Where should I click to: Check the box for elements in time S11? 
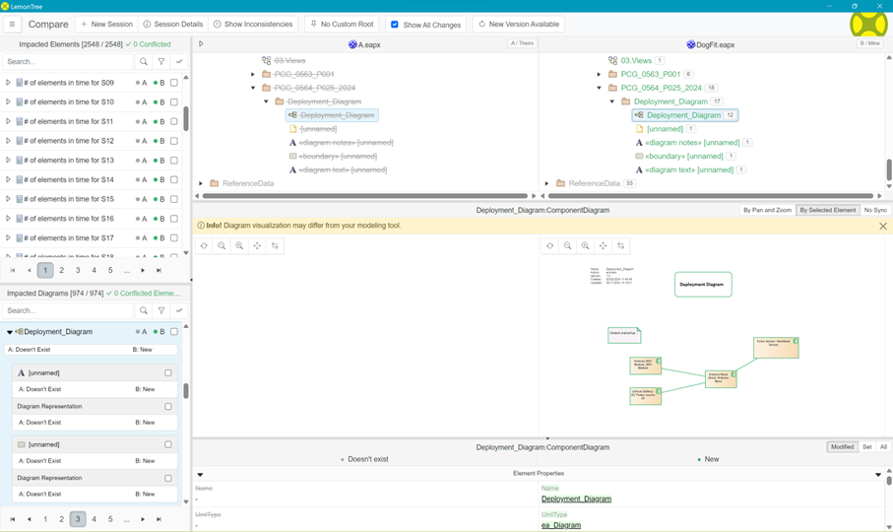coord(174,121)
